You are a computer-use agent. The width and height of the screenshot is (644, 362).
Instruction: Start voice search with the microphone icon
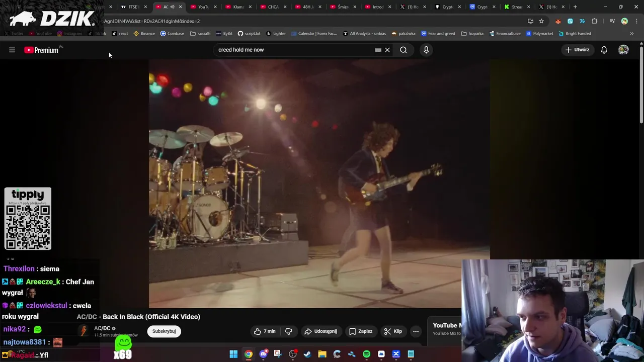pos(426,50)
